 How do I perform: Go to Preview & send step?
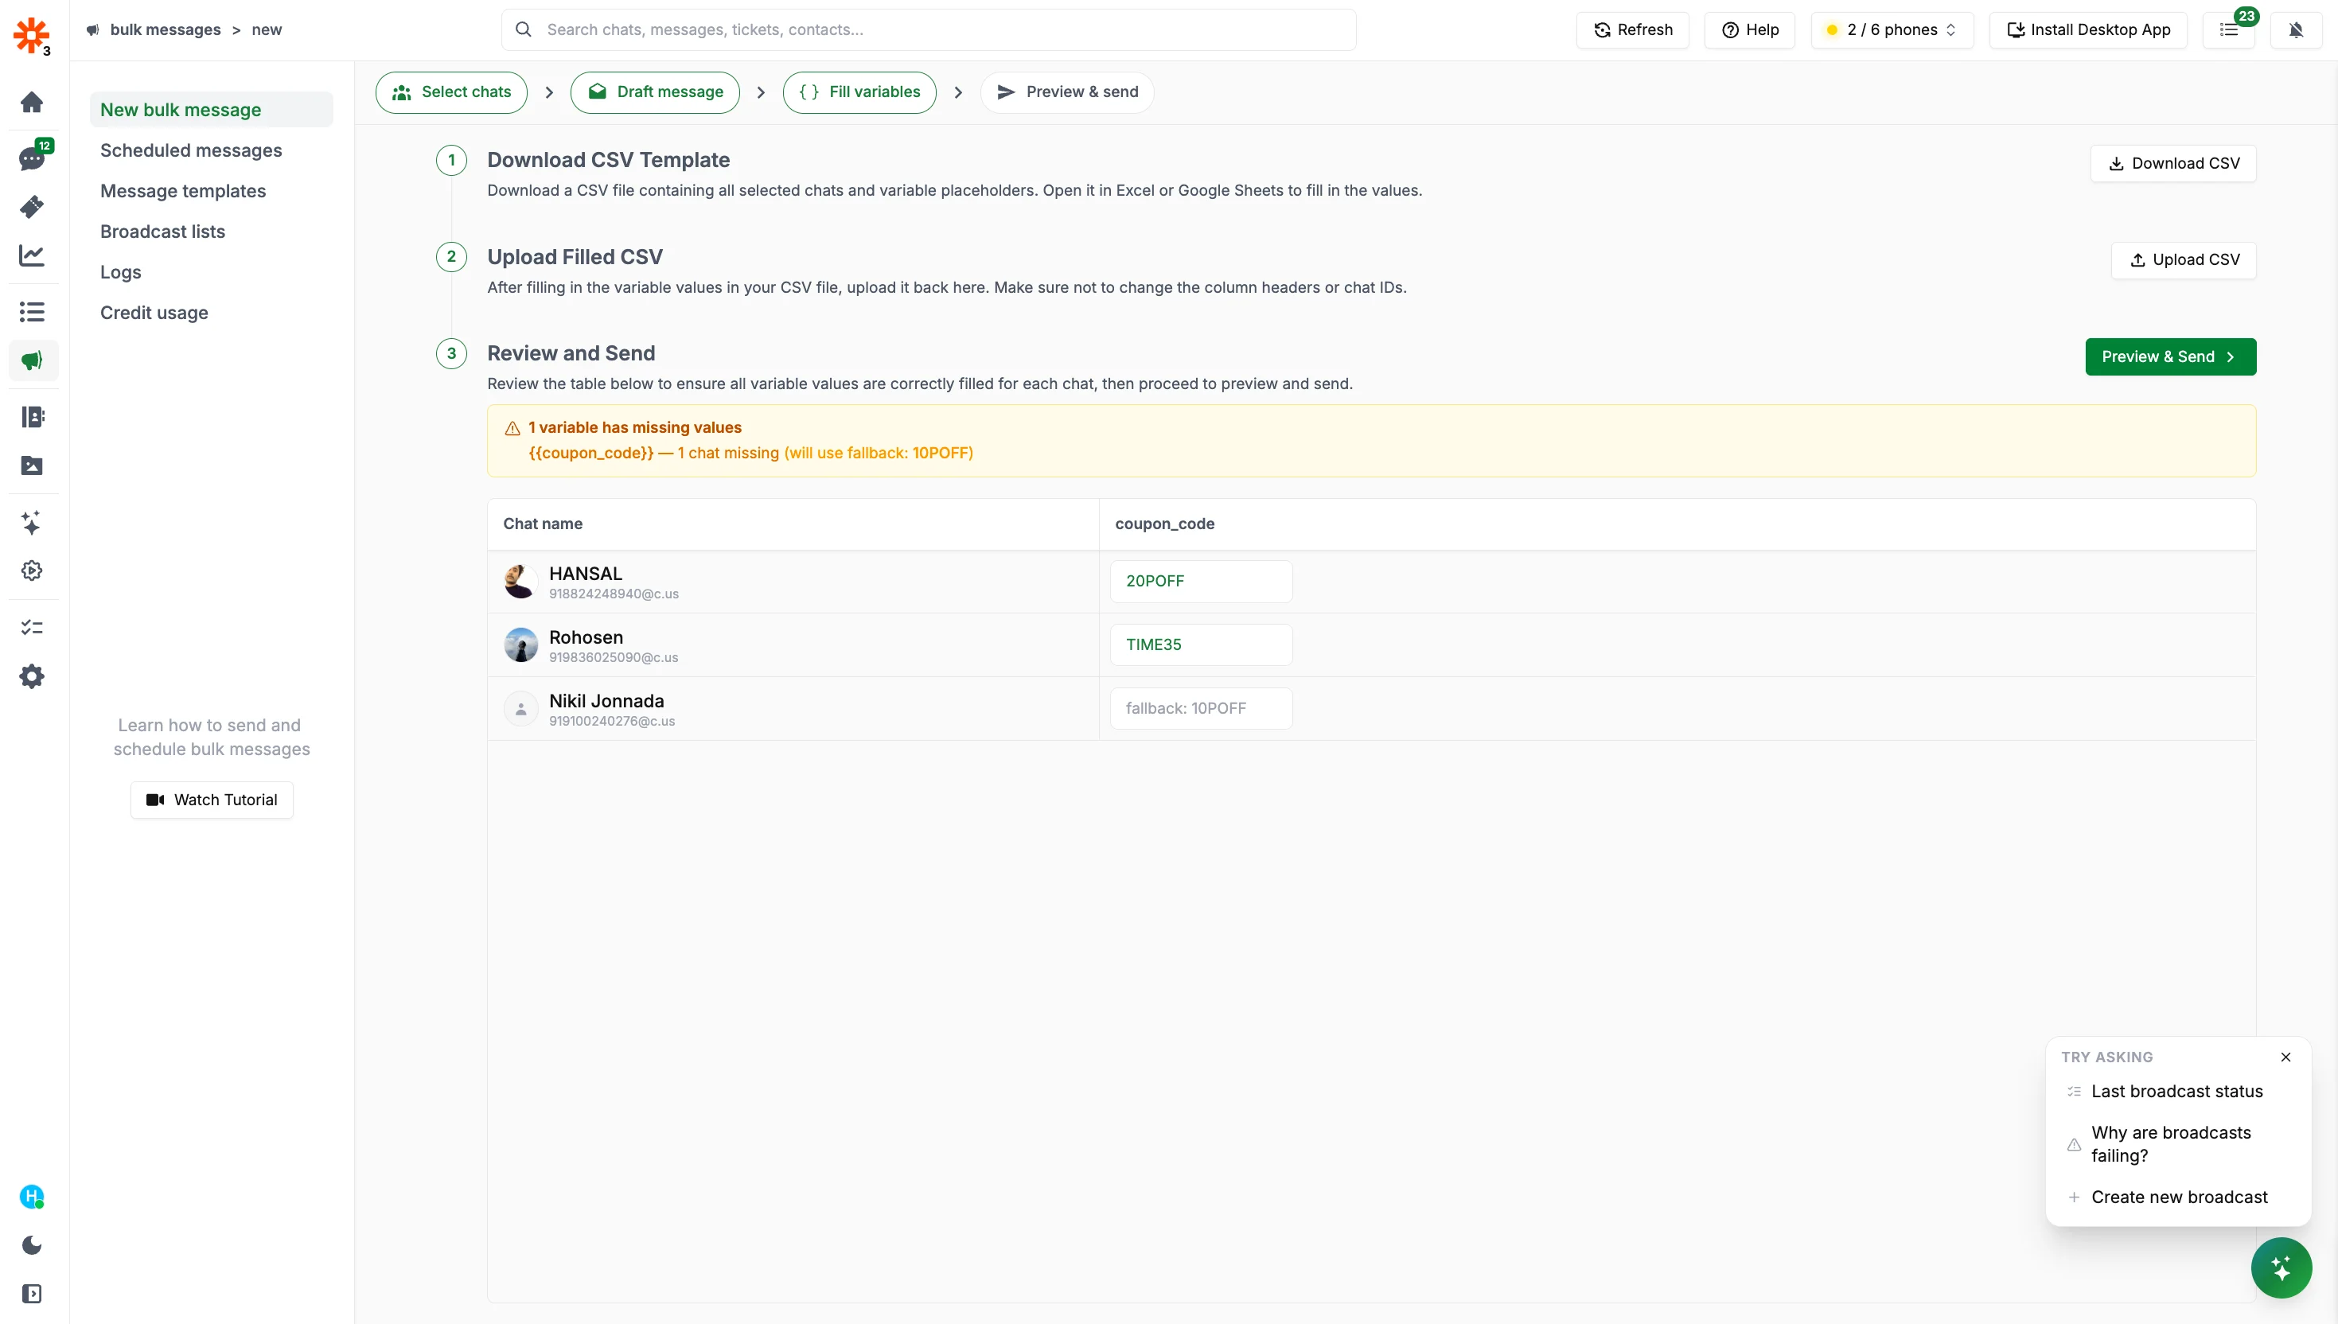coord(1066,92)
